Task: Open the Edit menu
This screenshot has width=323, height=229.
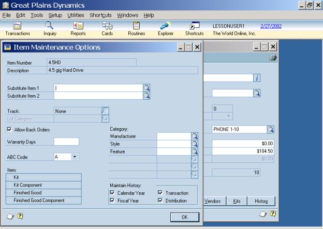Action: coord(20,15)
